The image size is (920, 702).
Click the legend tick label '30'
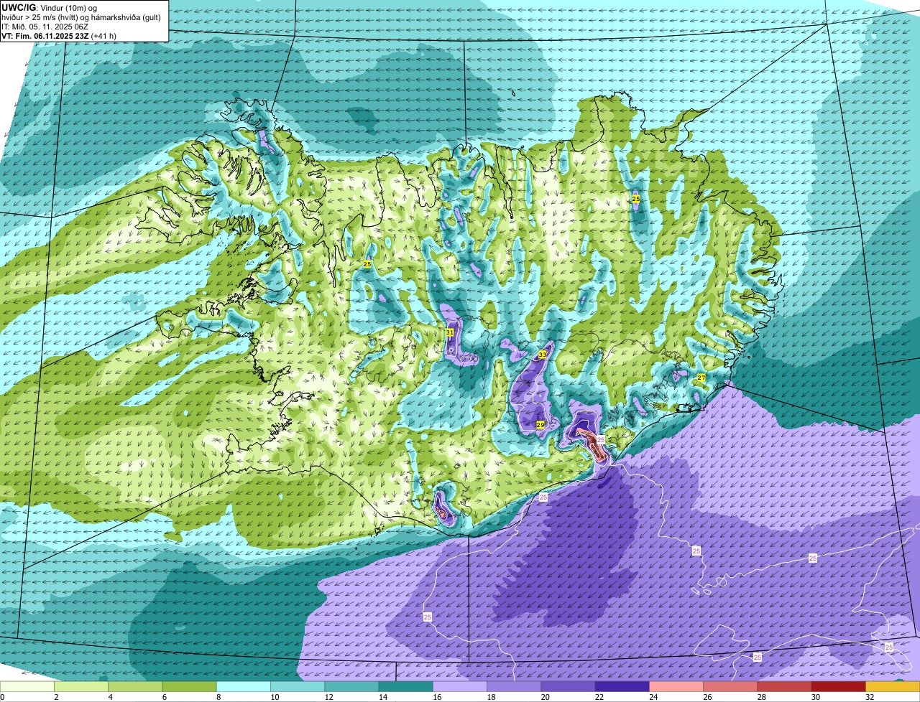point(816,697)
